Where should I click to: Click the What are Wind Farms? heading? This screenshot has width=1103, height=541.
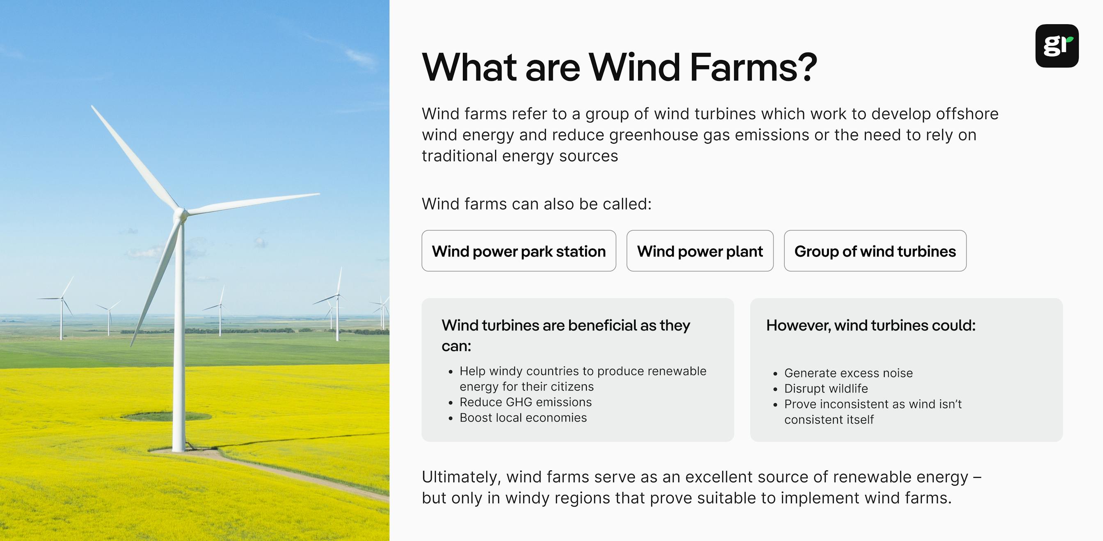point(619,67)
